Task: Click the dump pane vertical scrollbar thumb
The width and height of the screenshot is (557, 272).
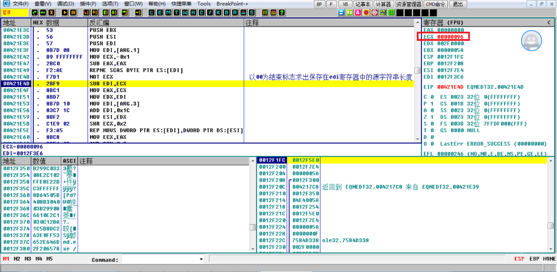Action: click(x=253, y=227)
